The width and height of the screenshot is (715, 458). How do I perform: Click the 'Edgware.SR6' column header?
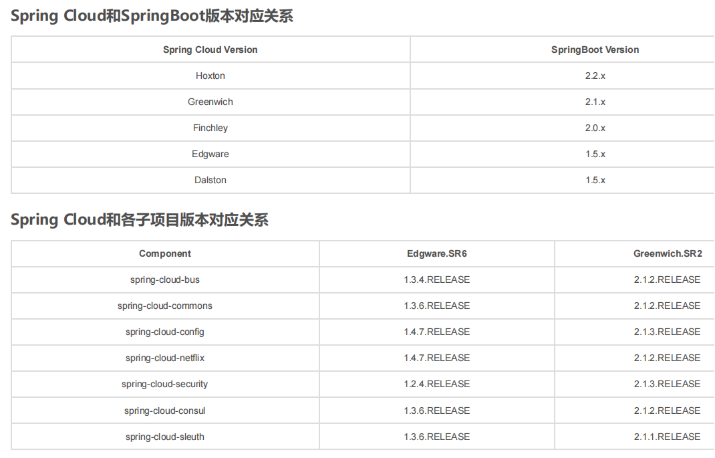(x=437, y=253)
